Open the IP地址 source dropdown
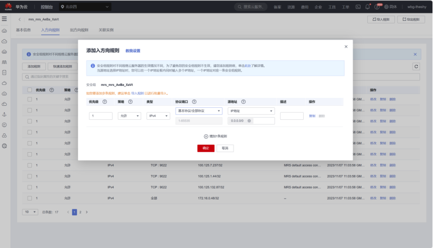433x248 pixels. point(251,111)
